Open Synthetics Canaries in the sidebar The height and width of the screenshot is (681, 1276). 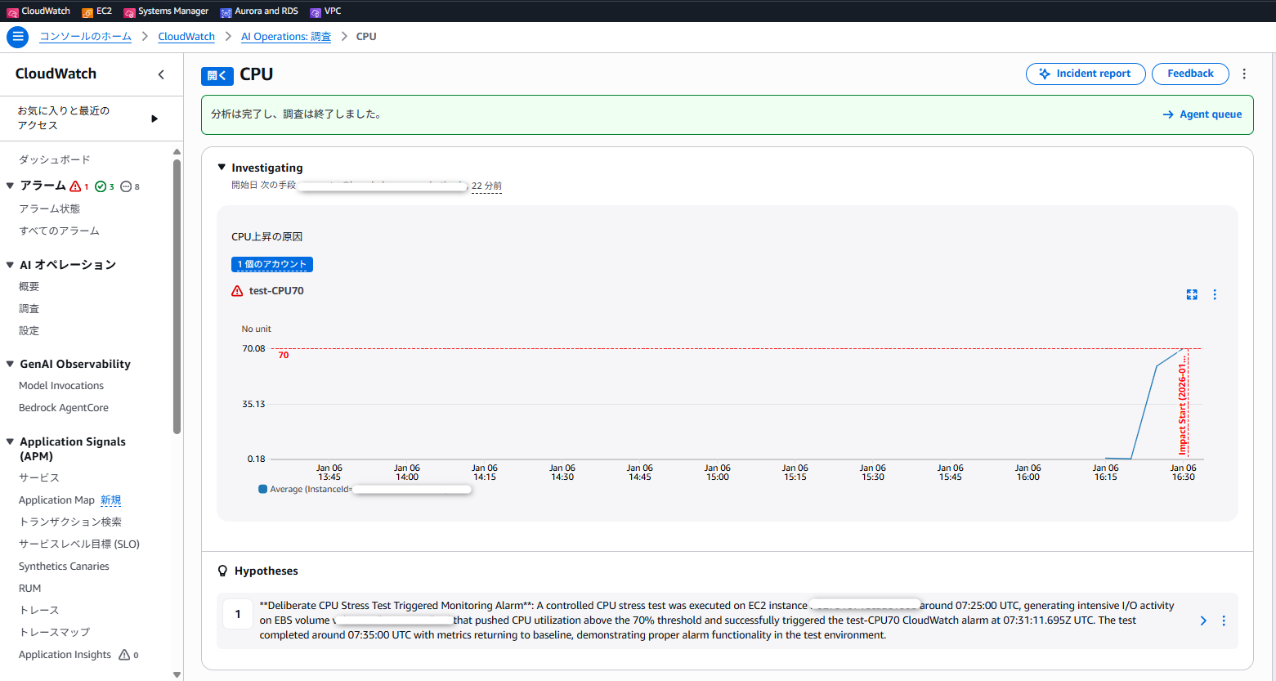tap(64, 567)
